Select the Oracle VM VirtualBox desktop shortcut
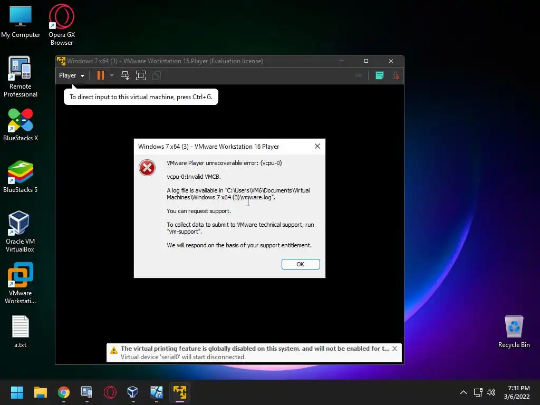This screenshot has height=405, width=540. click(20, 232)
